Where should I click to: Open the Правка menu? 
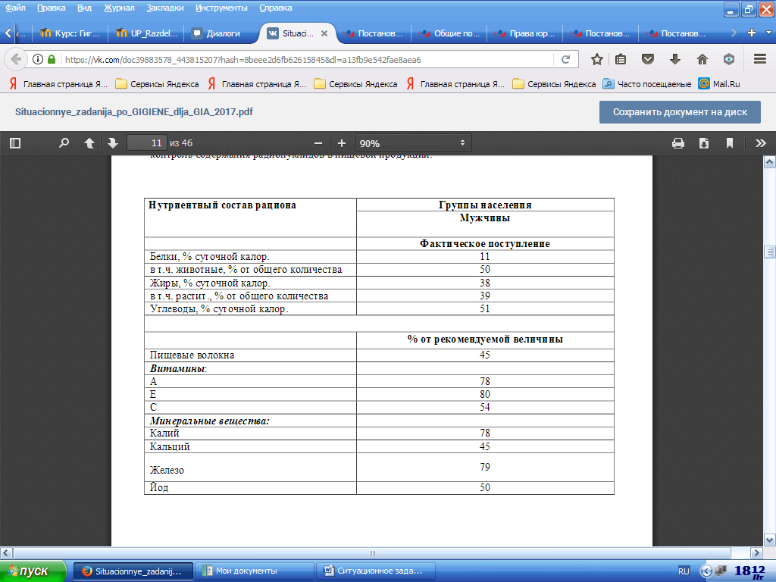click(51, 8)
